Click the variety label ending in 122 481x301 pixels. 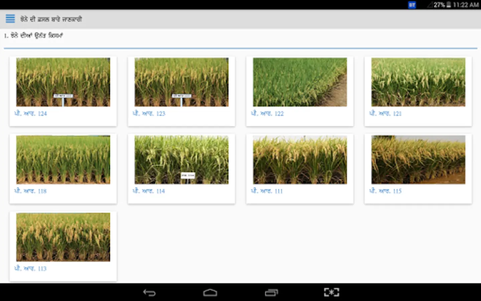pos(267,113)
